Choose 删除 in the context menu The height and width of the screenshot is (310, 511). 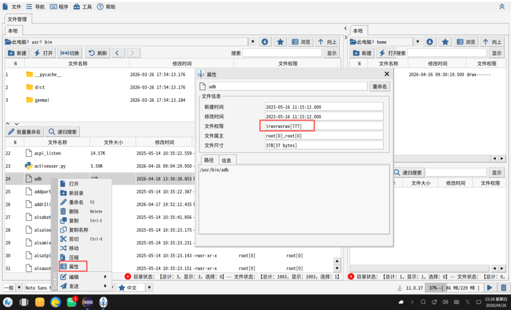click(85, 211)
